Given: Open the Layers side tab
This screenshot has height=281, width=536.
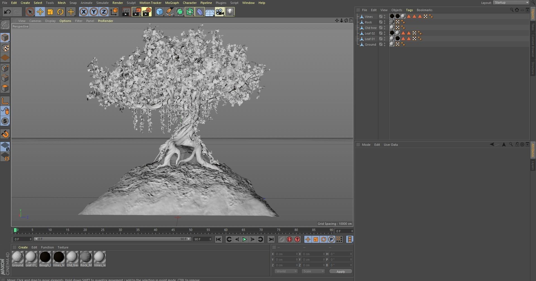Looking at the screenshot, I should tap(533, 165).
